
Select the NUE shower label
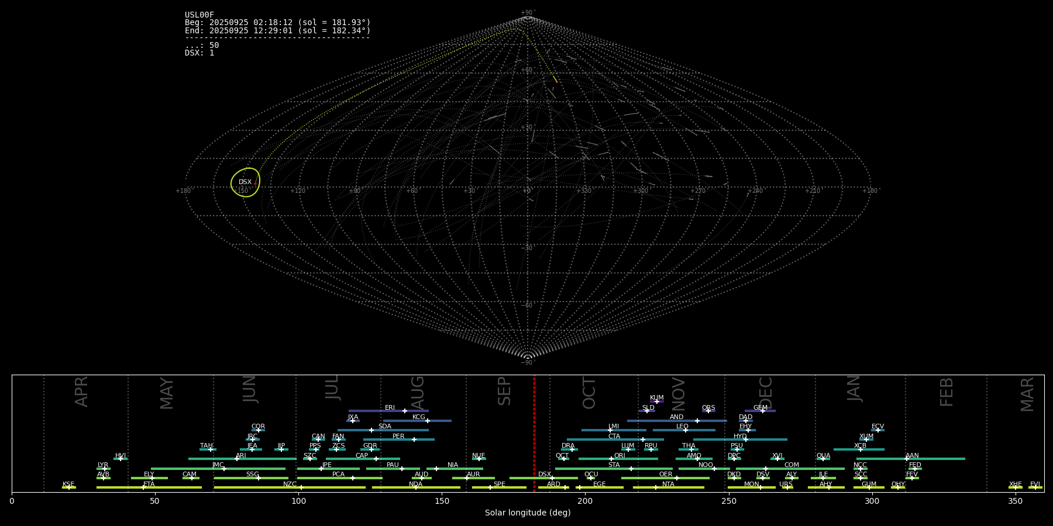click(x=479, y=456)
